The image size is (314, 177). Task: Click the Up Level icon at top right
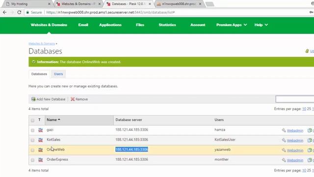point(307,51)
